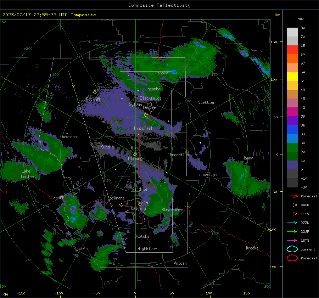
Task: Click the Cochrane city label
Action: 116,198
